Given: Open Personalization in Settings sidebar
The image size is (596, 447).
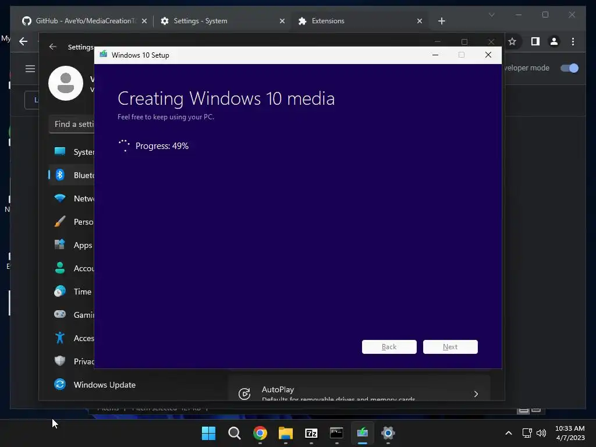Looking at the screenshot, I should coord(72,222).
